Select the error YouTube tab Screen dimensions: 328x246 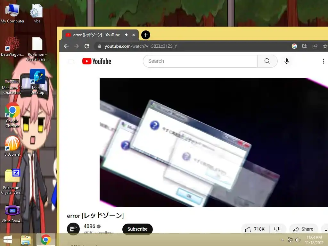[97, 35]
